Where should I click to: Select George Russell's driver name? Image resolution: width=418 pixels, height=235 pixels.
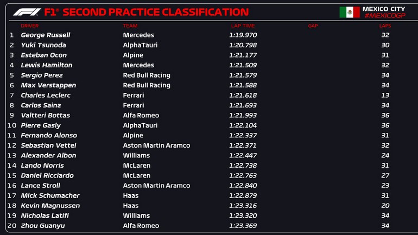pos(46,35)
